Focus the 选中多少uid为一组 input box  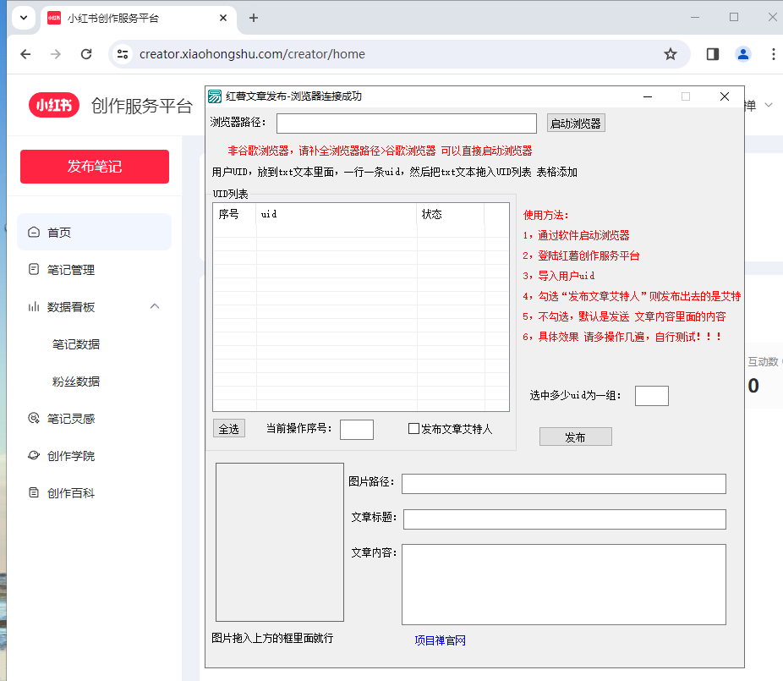pyautogui.click(x=652, y=396)
